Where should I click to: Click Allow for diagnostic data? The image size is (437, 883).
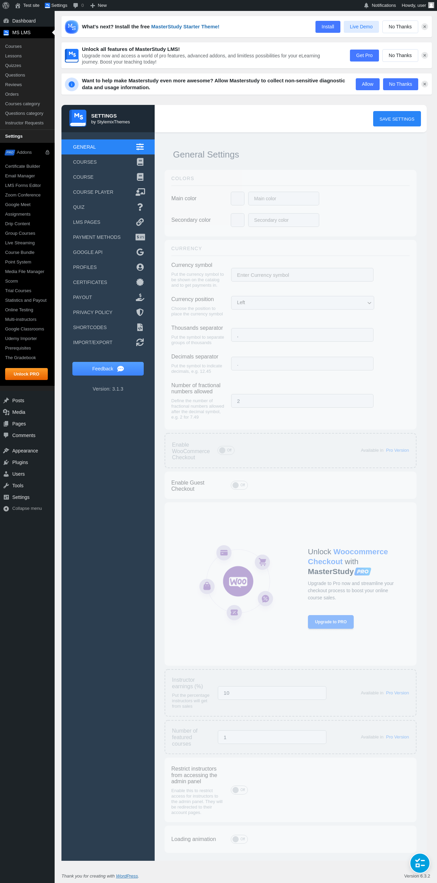coord(368,84)
